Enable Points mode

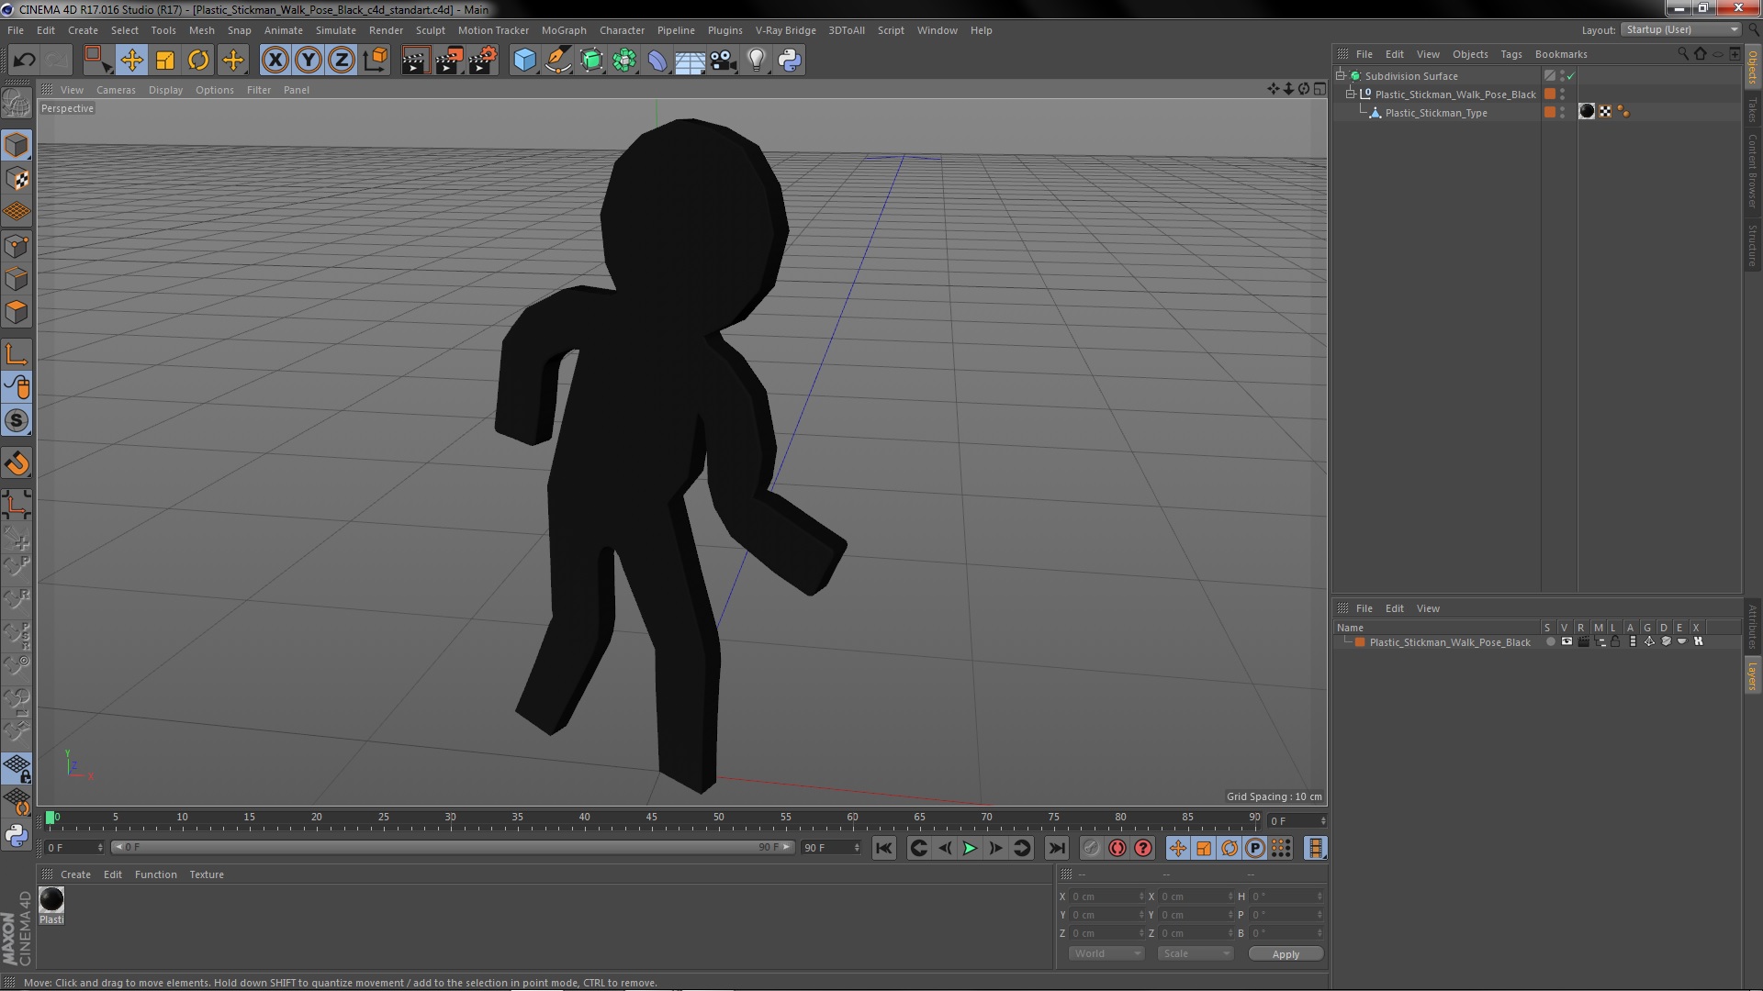click(x=17, y=246)
